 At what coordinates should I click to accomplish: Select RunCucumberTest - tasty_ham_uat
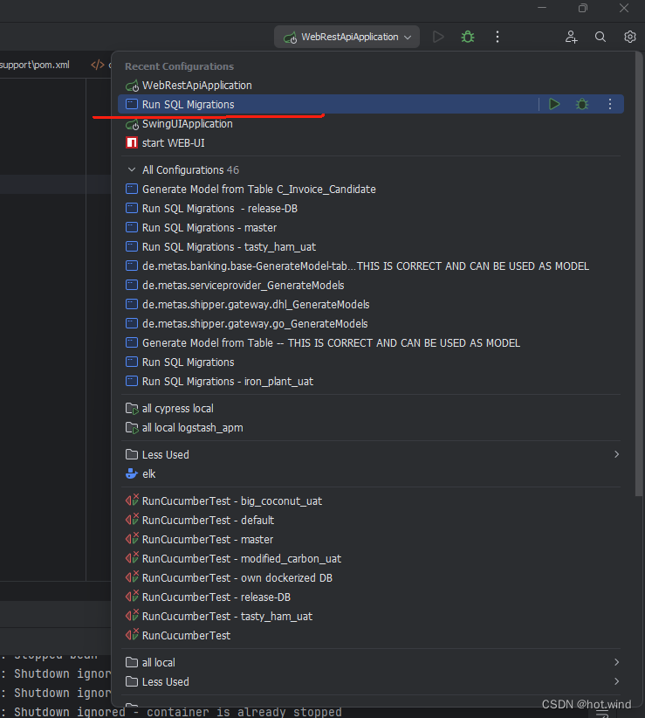pyautogui.click(x=371, y=617)
